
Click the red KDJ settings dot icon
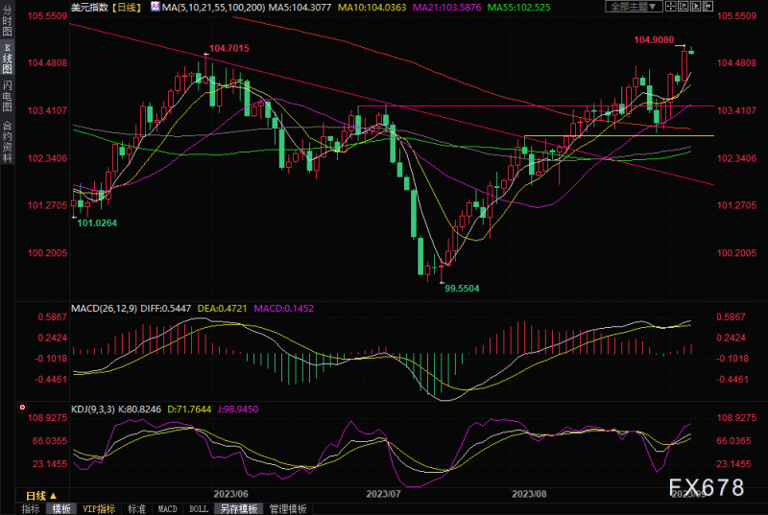click(x=22, y=407)
